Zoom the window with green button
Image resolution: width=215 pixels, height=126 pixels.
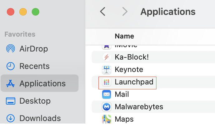[x=36, y=12]
